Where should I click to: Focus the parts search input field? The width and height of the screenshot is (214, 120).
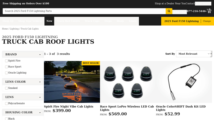[84, 11]
